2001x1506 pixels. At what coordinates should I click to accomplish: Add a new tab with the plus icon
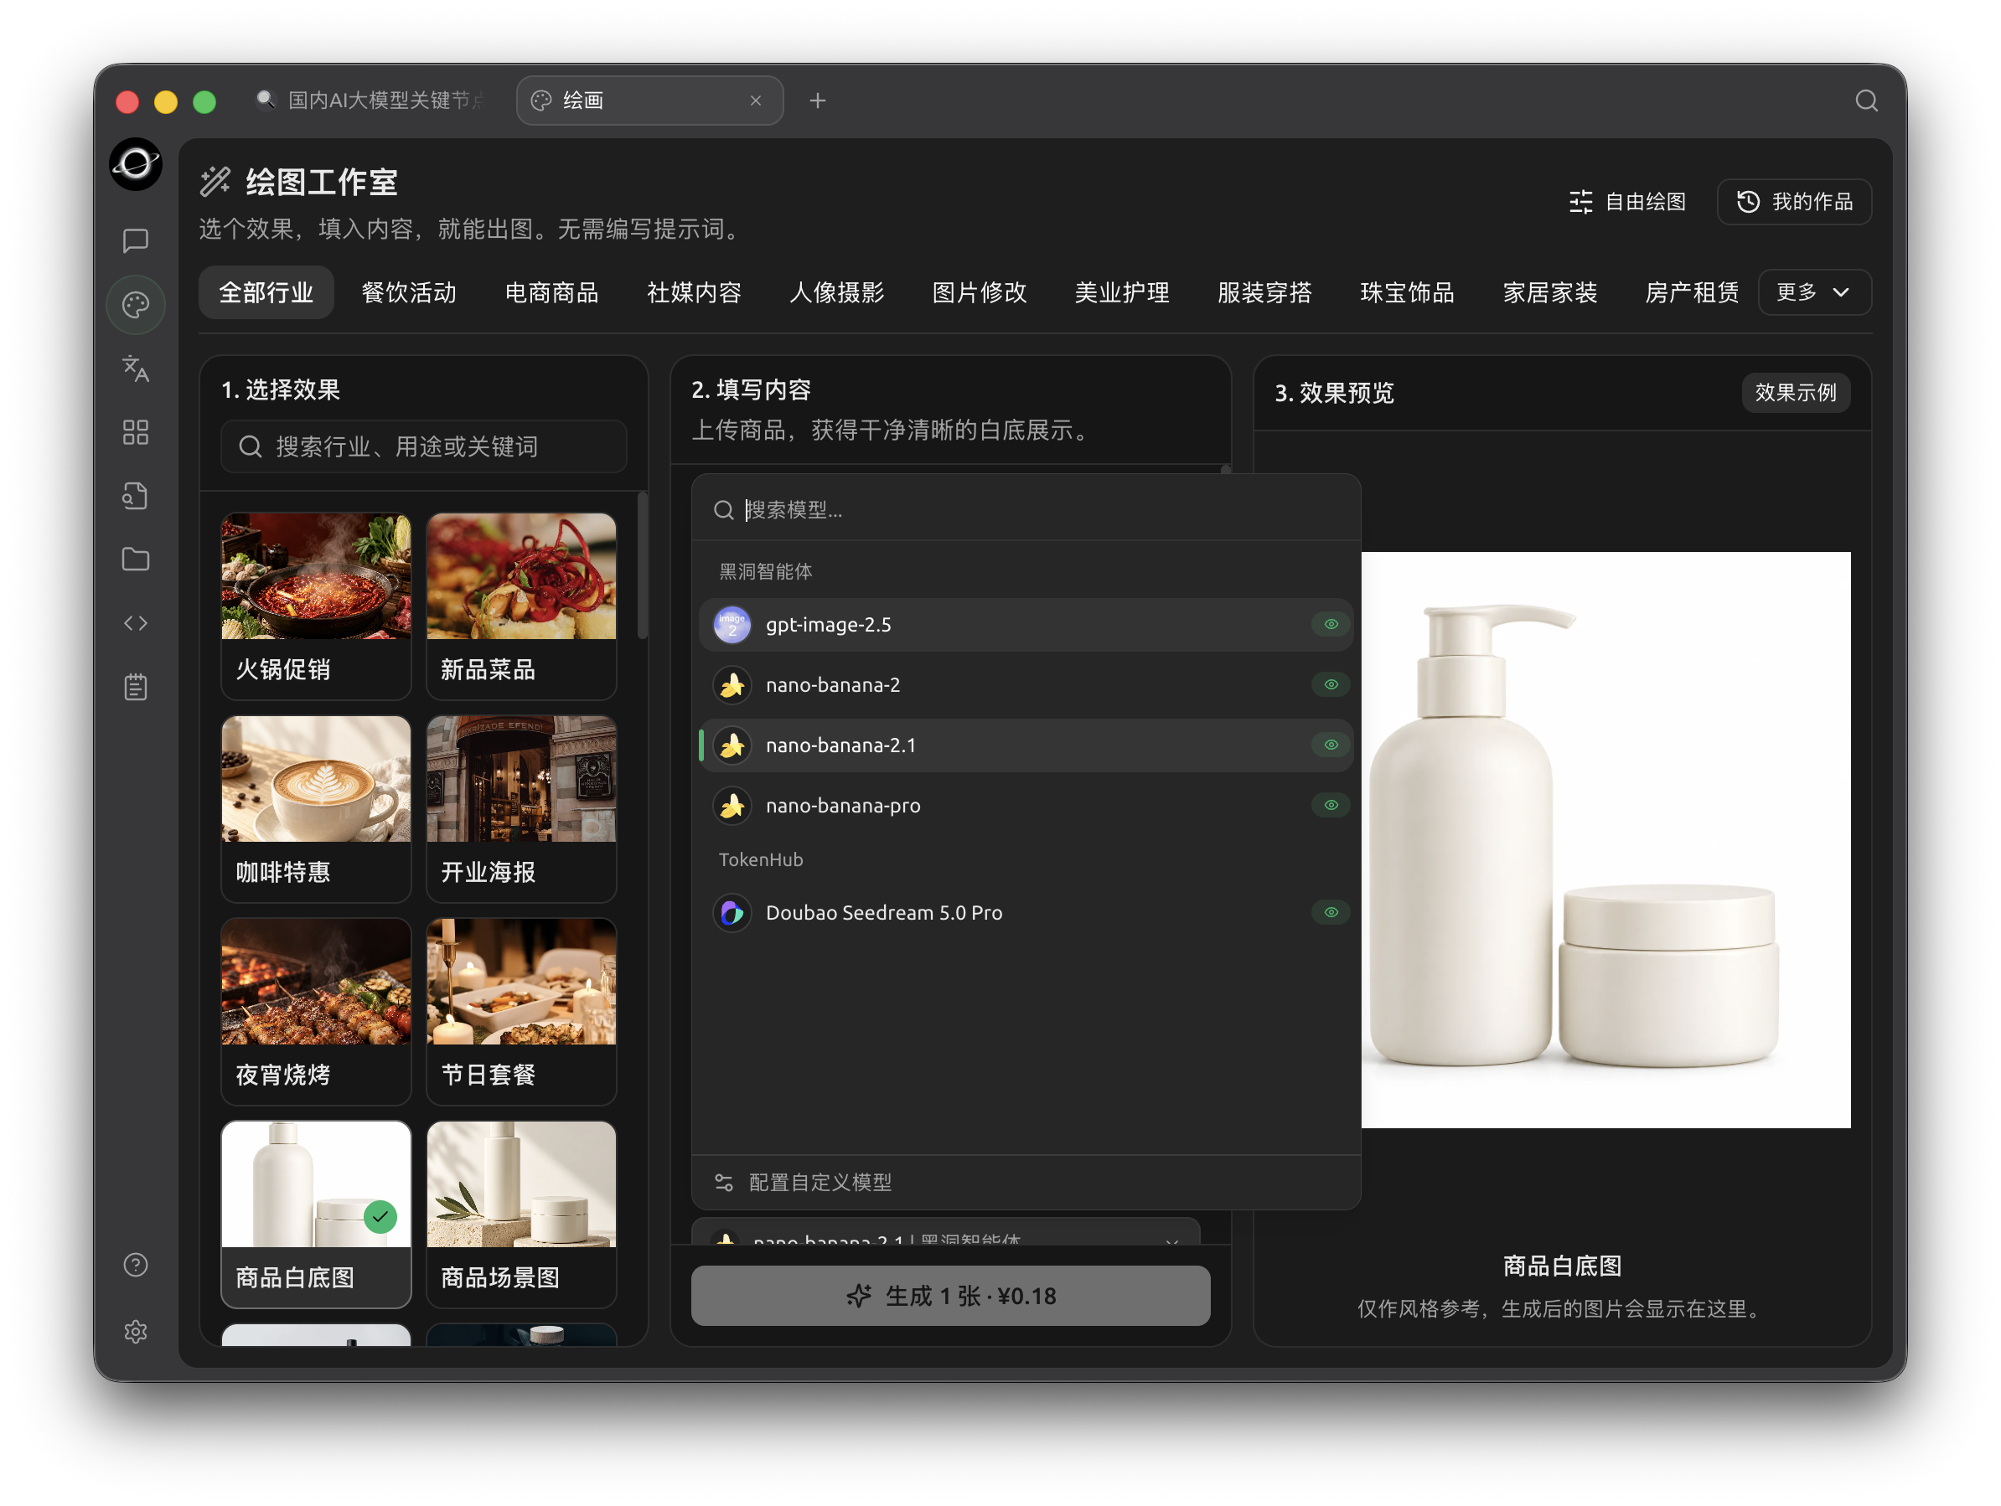[x=818, y=101]
